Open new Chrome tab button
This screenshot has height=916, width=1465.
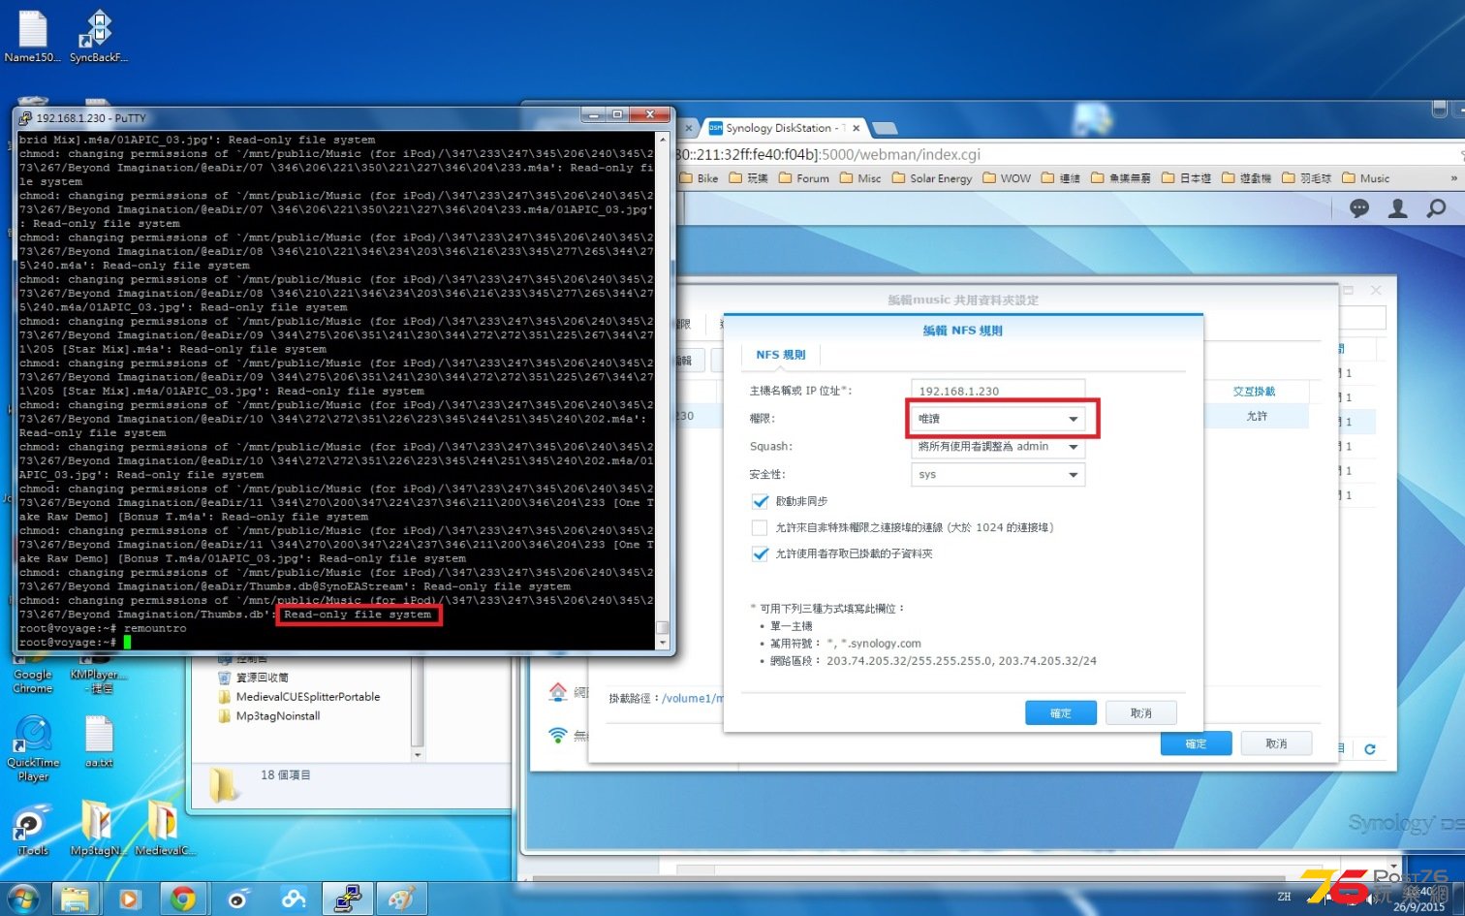pos(884,128)
